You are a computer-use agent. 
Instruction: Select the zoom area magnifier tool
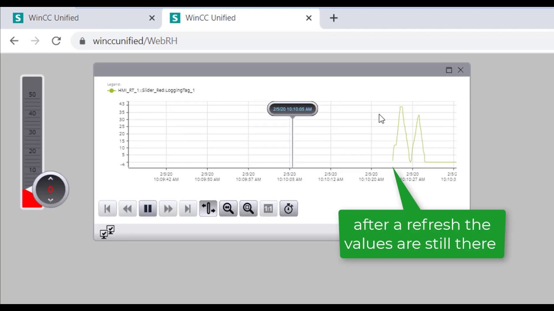coord(248,209)
